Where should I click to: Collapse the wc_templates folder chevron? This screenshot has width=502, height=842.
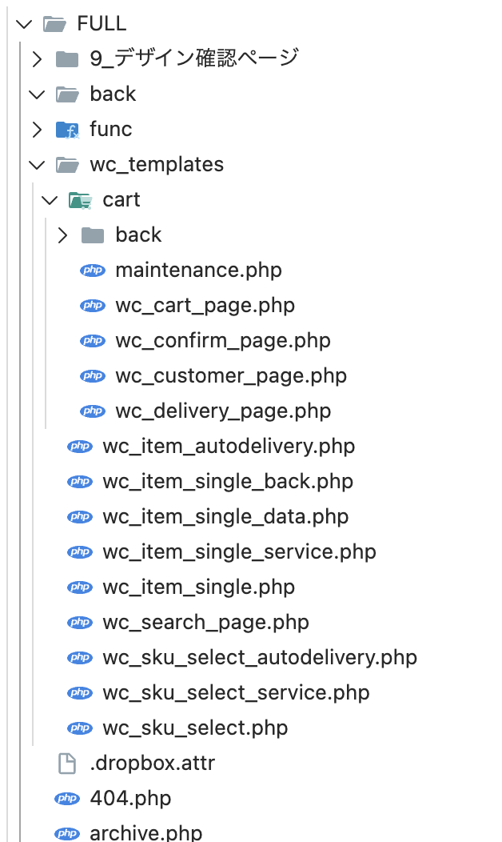click(36, 164)
